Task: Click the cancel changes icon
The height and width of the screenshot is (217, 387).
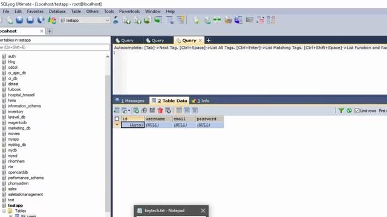Action: pos(168,110)
